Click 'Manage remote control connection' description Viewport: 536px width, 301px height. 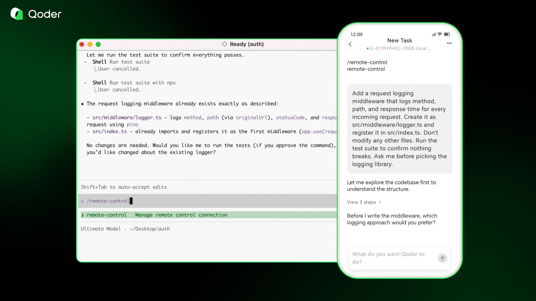pos(181,215)
